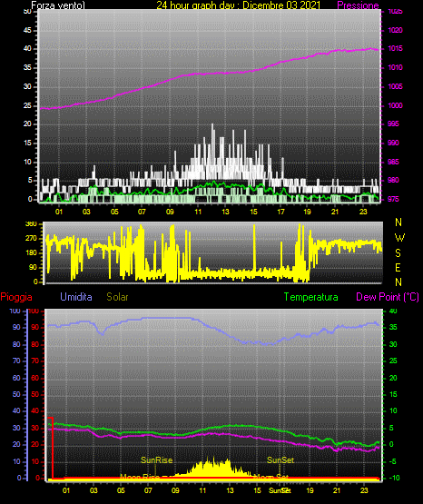
Task: Click hour '13' under the temperature chart
Action: (x=230, y=490)
